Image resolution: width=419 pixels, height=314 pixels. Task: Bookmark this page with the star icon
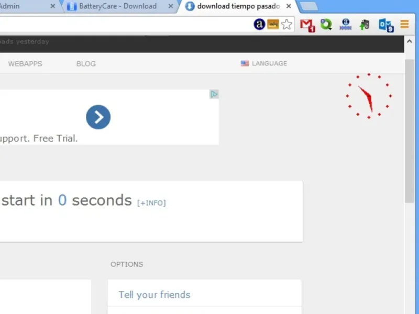click(286, 25)
